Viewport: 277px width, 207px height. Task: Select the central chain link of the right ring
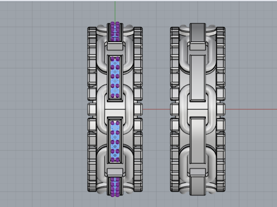[x=197, y=109]
